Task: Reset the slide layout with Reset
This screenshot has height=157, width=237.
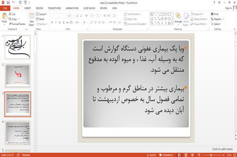Action: tap(40, 19)
